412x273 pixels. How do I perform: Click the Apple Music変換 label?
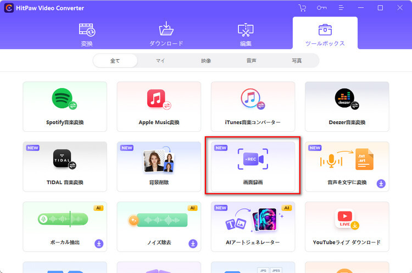click(x=159, y=122)
